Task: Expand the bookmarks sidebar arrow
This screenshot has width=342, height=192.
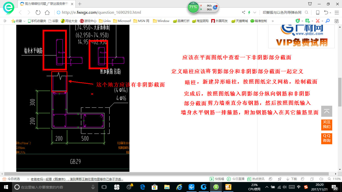Action: click(x=5, y=21)
